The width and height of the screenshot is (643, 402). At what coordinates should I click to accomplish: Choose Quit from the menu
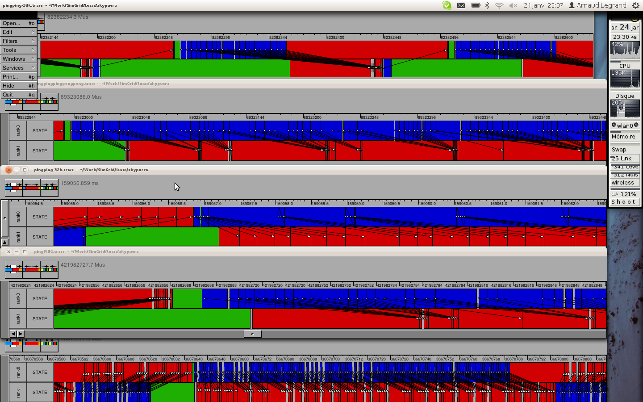[x=18, y=95]
